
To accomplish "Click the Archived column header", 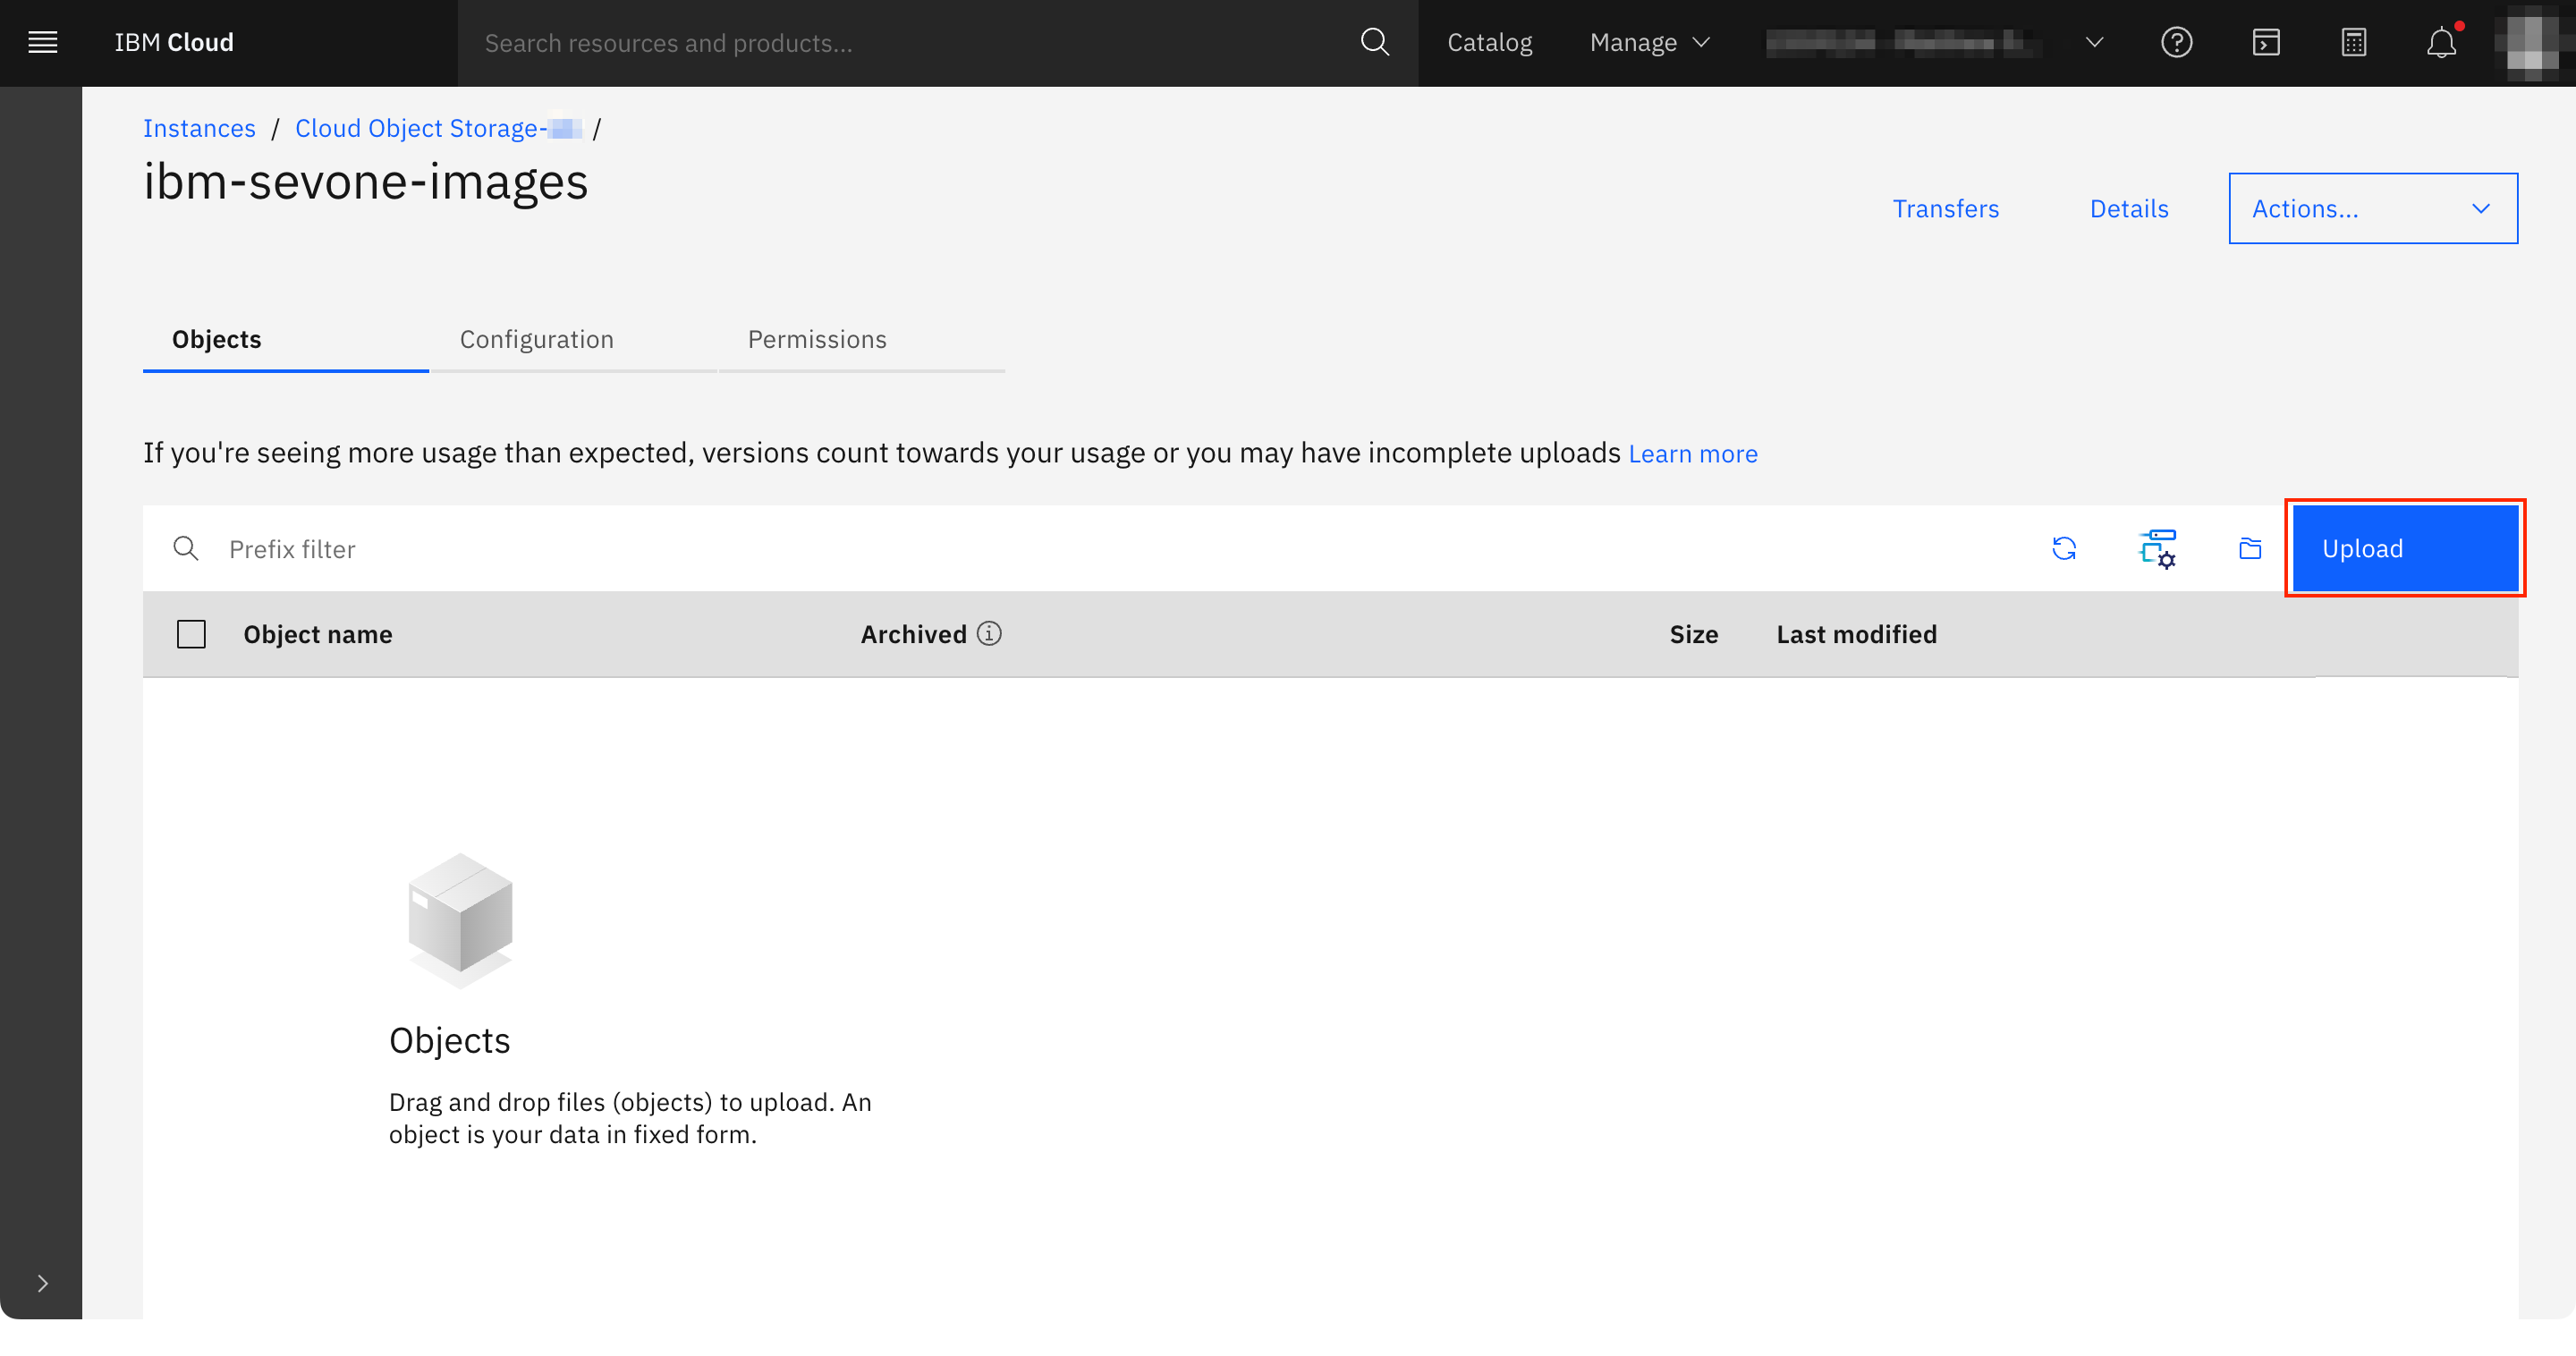I will (913, 634).
